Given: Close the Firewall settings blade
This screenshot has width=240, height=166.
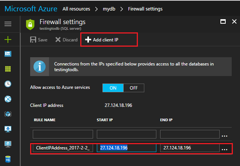Looking at the screenshot, I should [x=234, y=21].
